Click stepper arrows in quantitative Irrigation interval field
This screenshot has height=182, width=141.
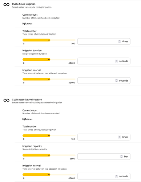point(116,176)
